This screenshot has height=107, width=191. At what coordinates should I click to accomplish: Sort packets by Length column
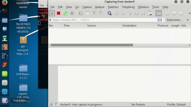tap(175, 26)
